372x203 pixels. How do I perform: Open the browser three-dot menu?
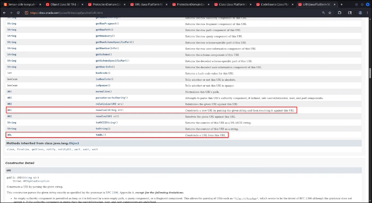pos(368,13)
